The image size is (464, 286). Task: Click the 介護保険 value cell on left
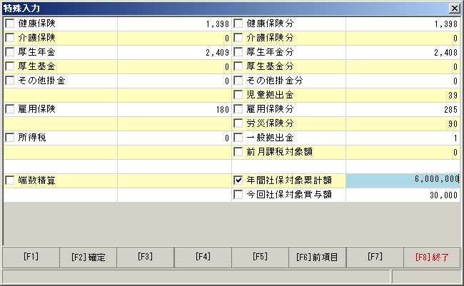click(174, 38)
